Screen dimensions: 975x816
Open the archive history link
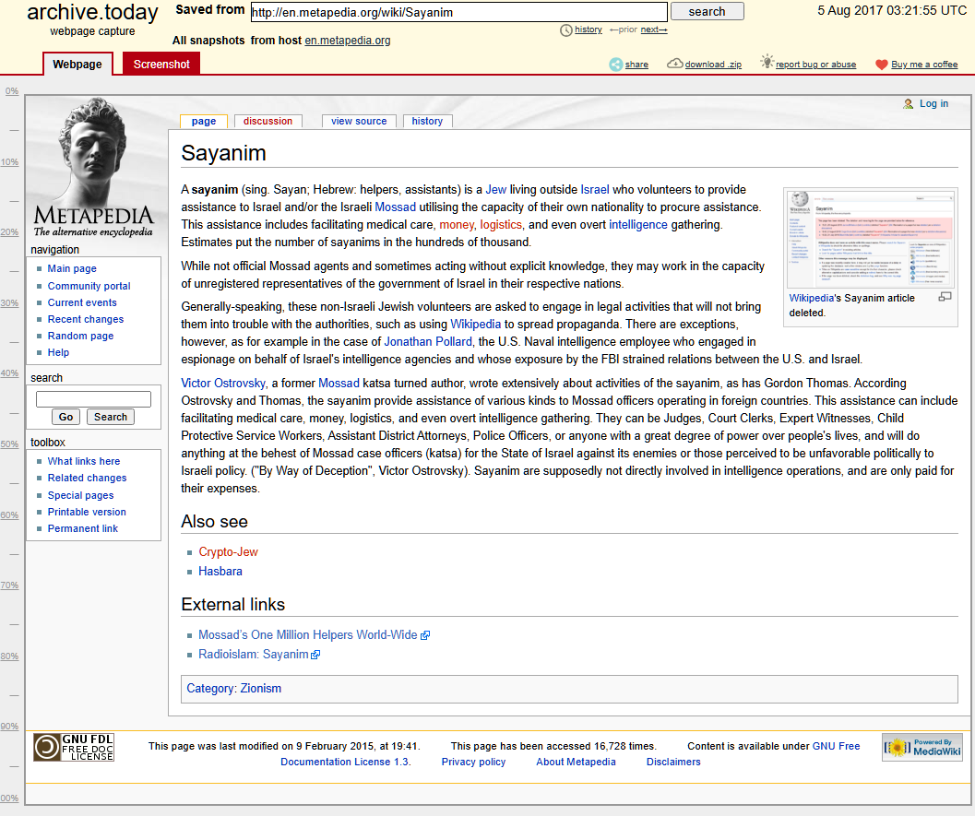589,30
